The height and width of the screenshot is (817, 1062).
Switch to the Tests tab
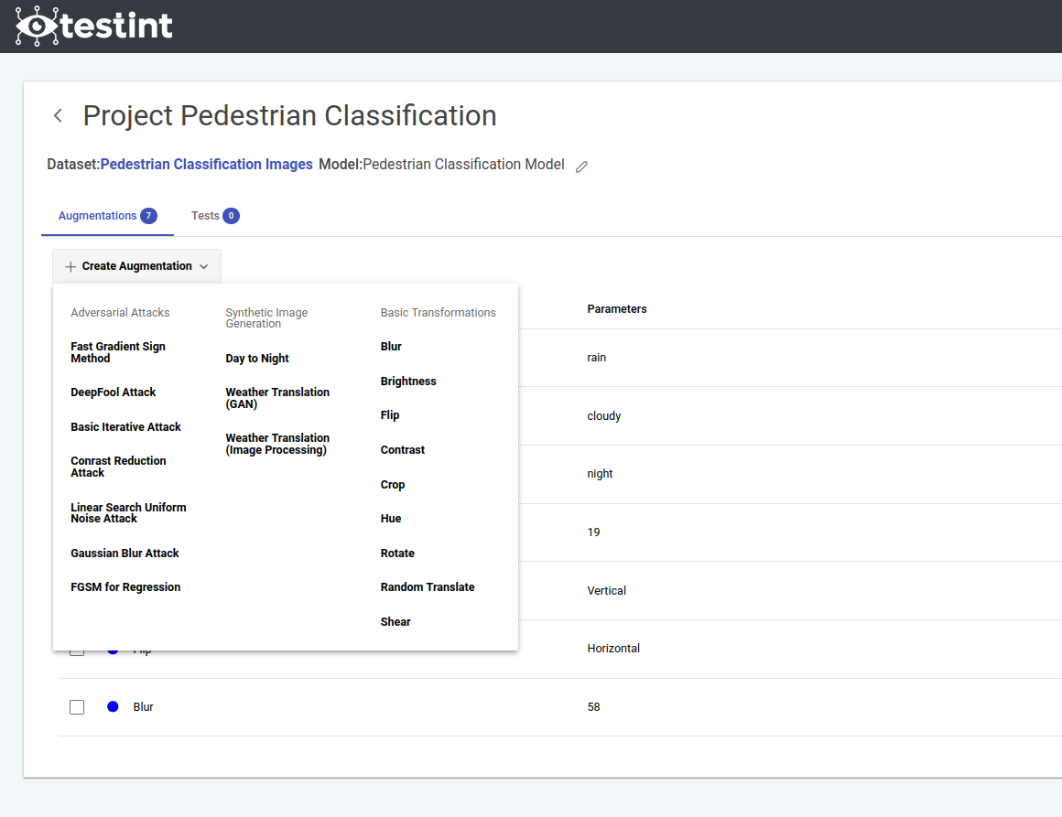[x=205, y=216]
